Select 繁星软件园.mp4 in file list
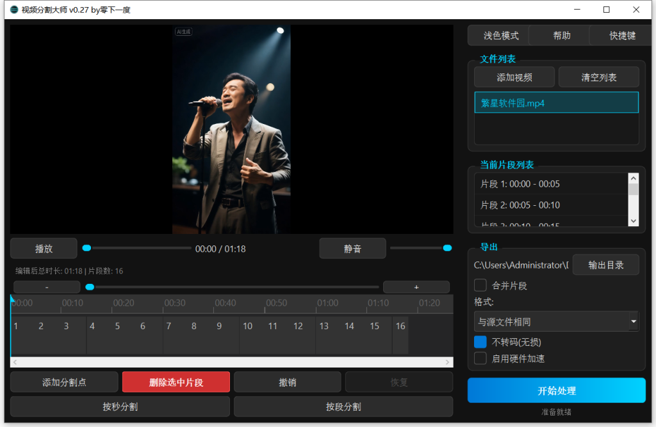 [556, 102]
